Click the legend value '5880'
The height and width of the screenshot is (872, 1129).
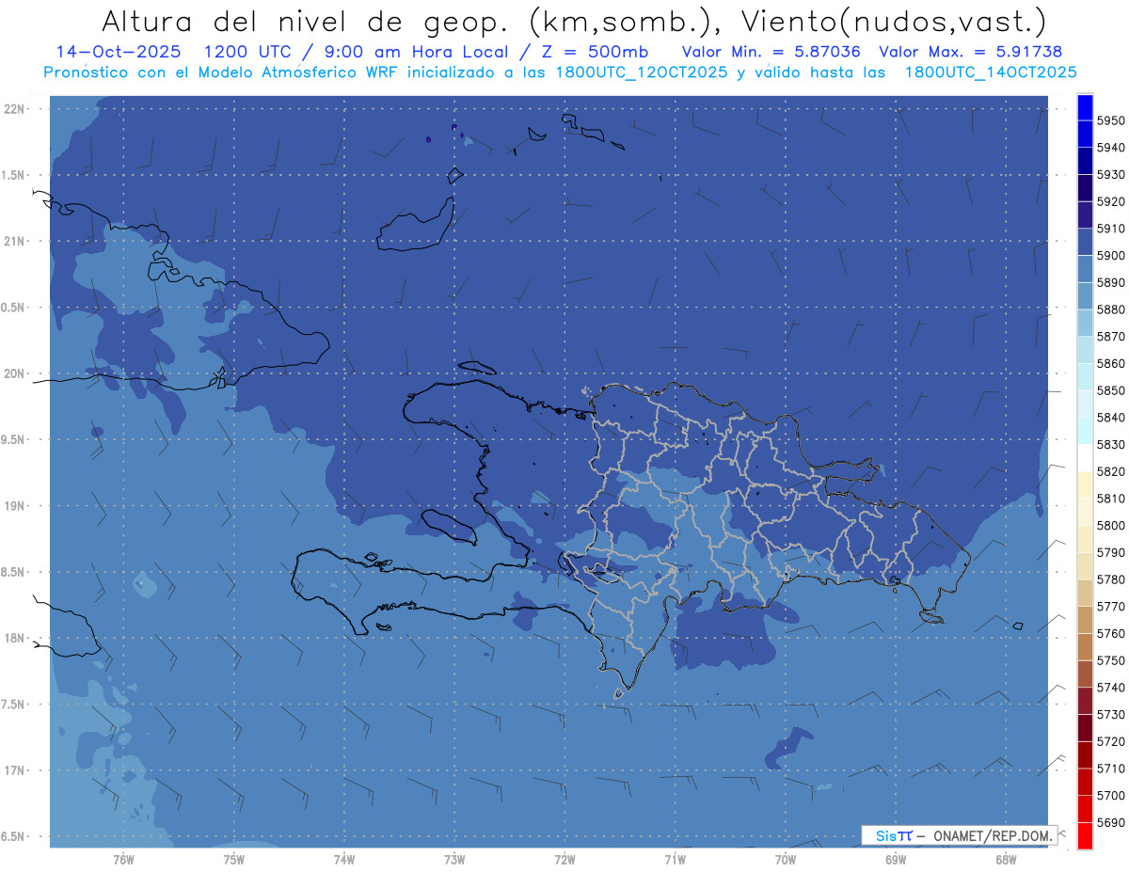(x=1111, y=309)
